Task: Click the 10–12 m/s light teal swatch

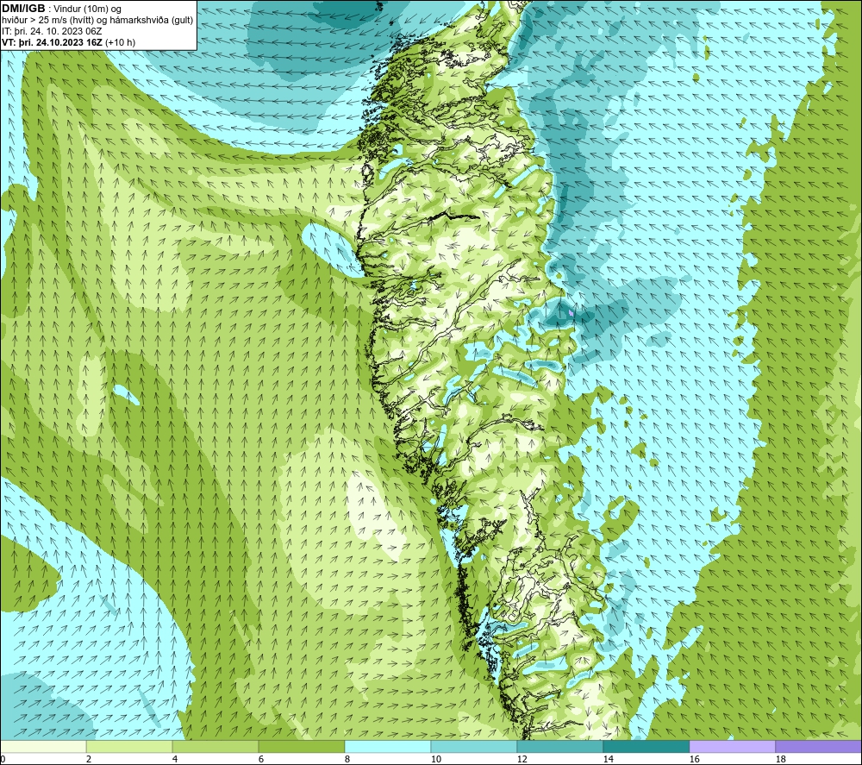Action: [473, 746]
